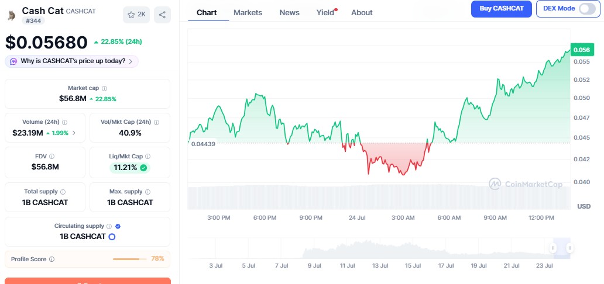The width and height of the screenshot is (604, 284).
Task: Click the 78% profile score value
Action: pyautogui.click(x=157, y=259)
